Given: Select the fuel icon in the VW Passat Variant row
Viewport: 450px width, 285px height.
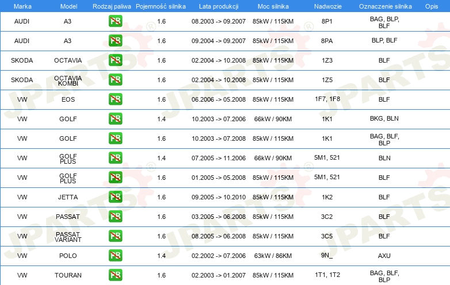Looking at the screenshot, I should (x=115, y=236).
